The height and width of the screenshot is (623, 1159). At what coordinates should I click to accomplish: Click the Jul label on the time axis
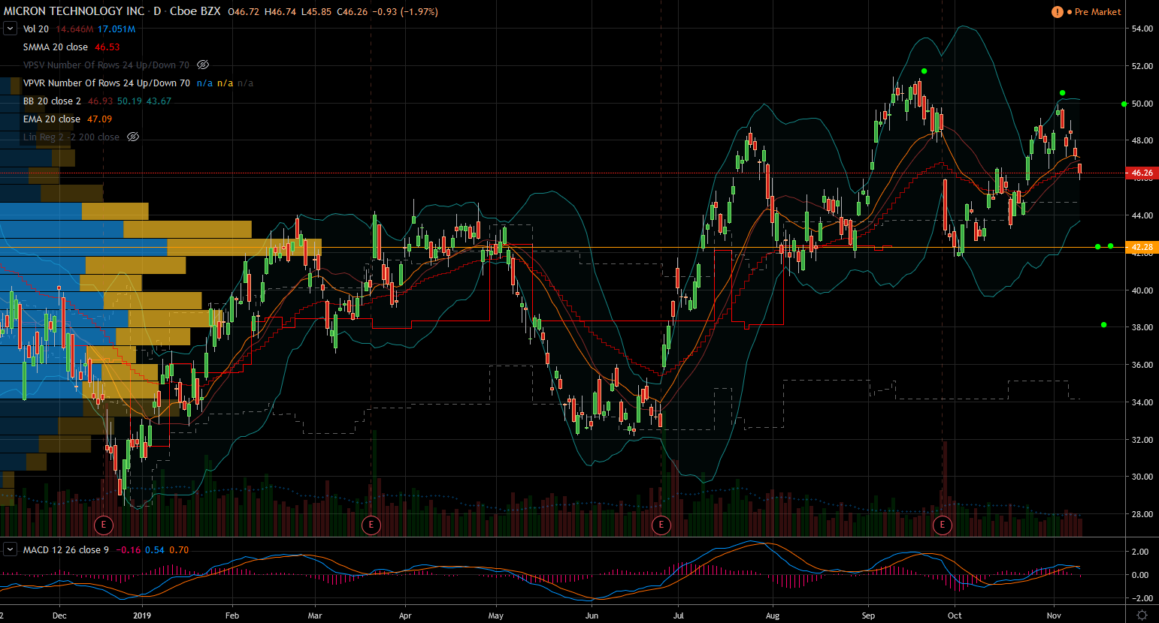[x=679, y=615]
